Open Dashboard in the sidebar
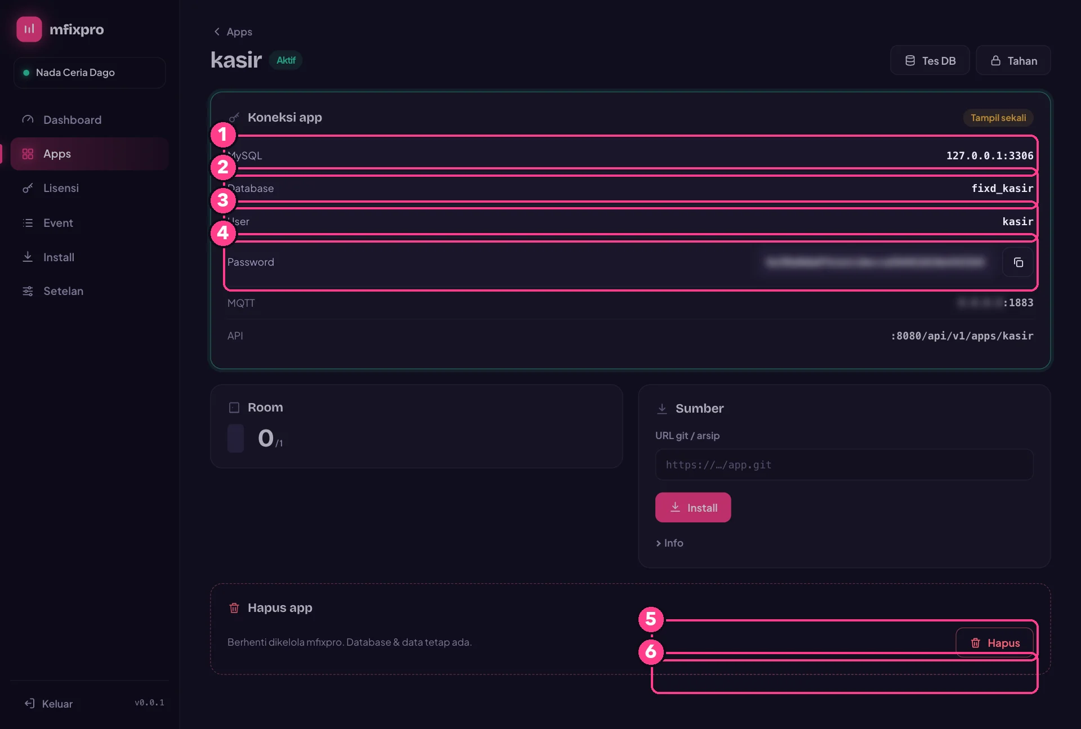Screen dimensions: 1081x729 click(x=90, y=120)
